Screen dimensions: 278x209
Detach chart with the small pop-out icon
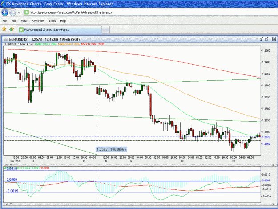[262, 39]
